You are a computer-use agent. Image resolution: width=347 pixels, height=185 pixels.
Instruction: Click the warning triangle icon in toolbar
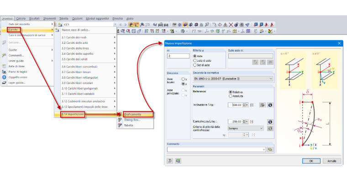coord(225,25)
